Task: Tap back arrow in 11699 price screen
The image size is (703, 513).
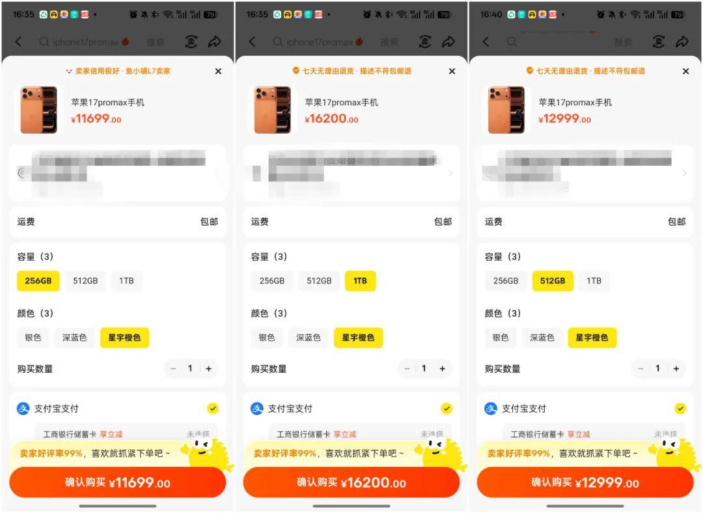Action: (18, 42)
